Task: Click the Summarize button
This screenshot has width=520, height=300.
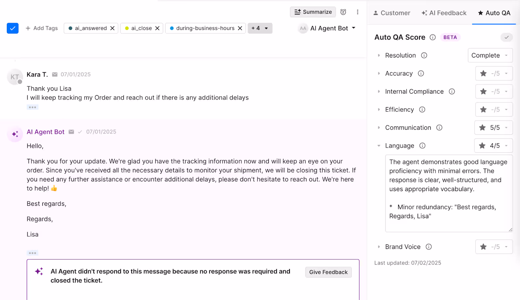Action: pyautogui.click(x=313, y=12)
